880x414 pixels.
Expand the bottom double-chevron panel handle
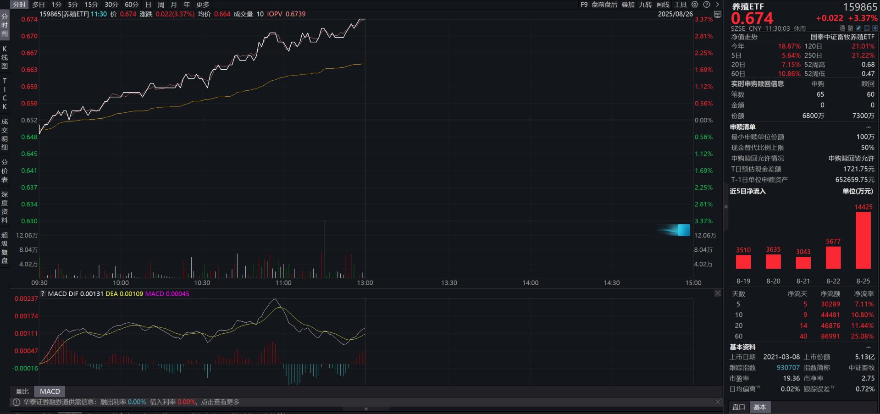366,409
